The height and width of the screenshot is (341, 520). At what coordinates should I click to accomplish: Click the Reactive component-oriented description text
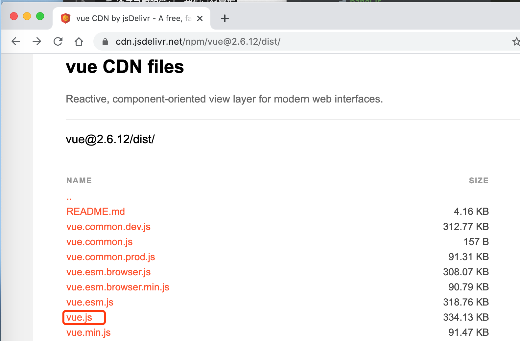(225, 99)
